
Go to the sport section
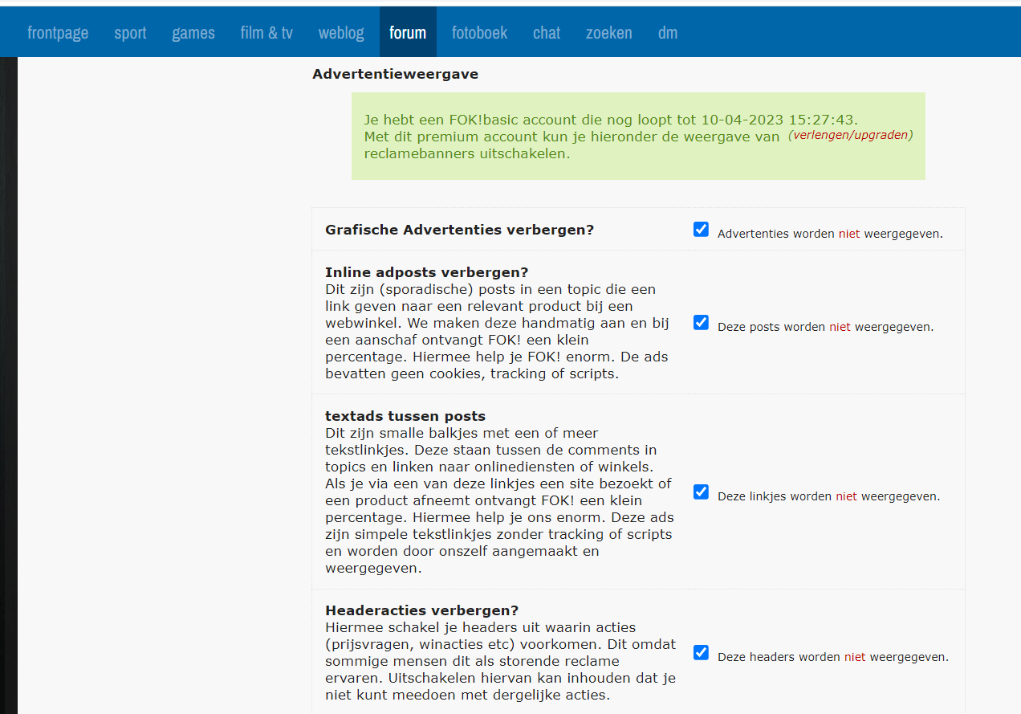(x=130, y=33)
